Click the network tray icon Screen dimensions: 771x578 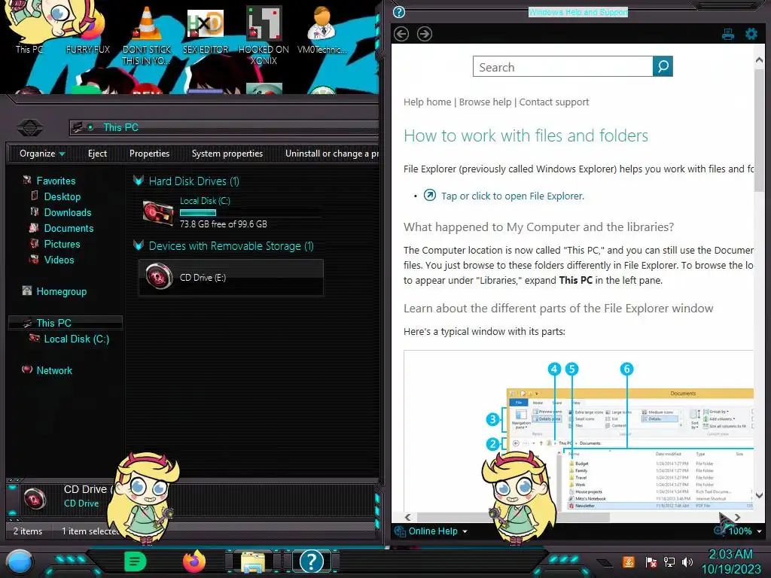(x=669, y=561)
